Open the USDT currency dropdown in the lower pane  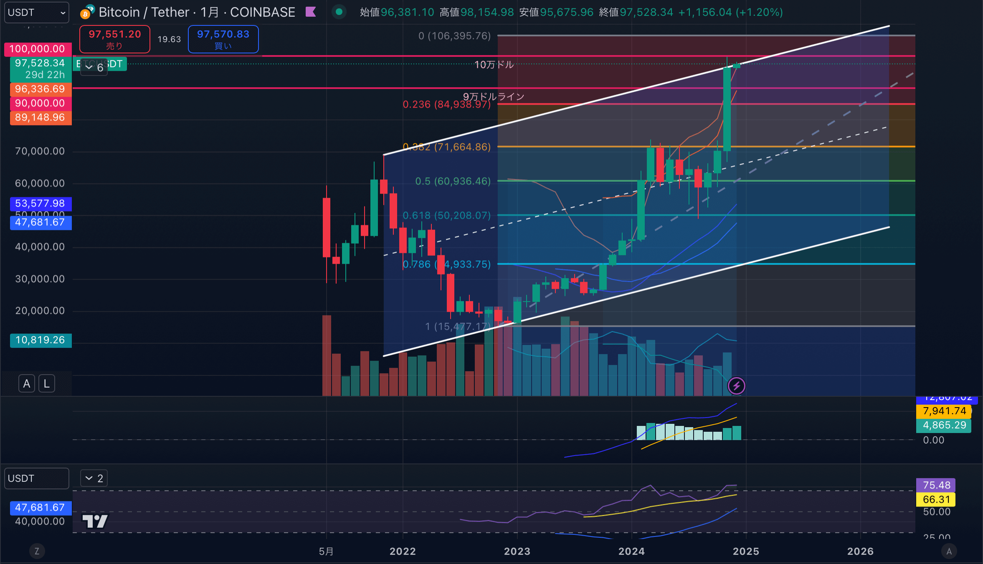37,478
